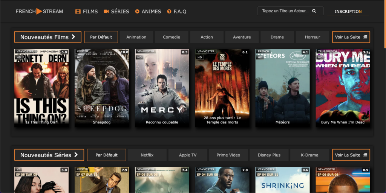Switch to the Netflix series tab
The image size is (386, 193).
tap(147, 155)
